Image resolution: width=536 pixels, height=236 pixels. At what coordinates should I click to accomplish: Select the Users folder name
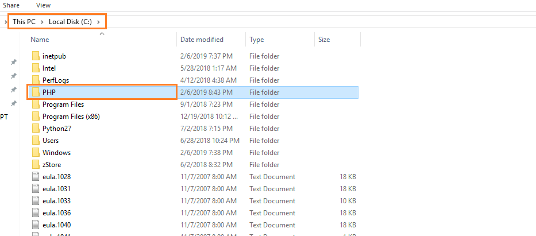51,141
